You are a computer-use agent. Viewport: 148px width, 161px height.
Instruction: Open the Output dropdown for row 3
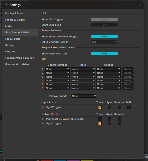click(108, 77)
